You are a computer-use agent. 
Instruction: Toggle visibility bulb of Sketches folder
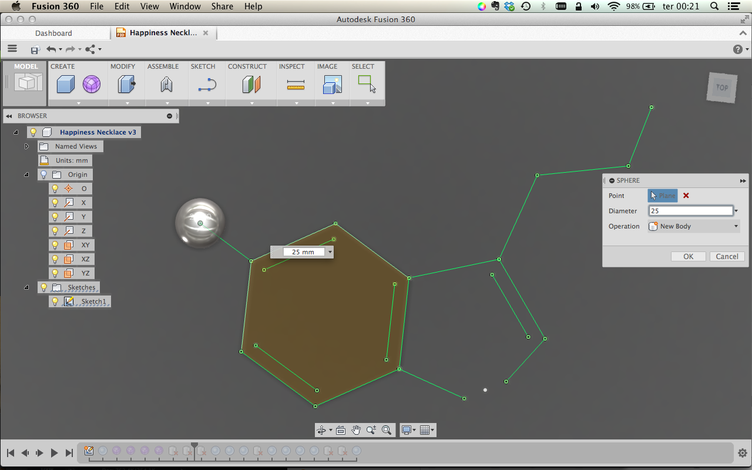[43, 287]
